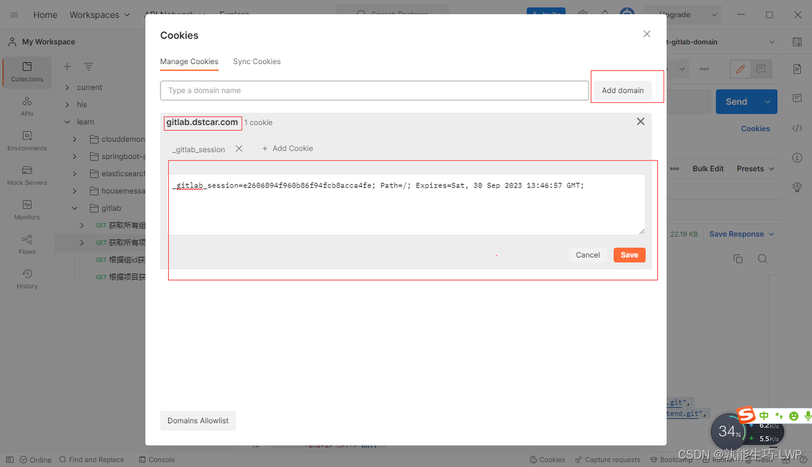This screenshot has width=812, height=467.
Task: Click inside the cookie value text area
Action: pos(407,204)
